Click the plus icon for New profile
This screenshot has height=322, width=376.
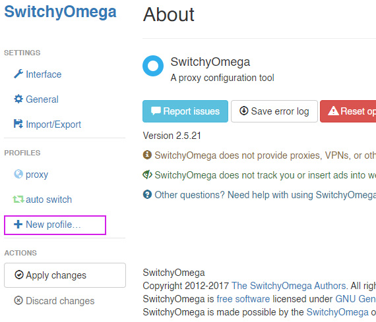18,225
